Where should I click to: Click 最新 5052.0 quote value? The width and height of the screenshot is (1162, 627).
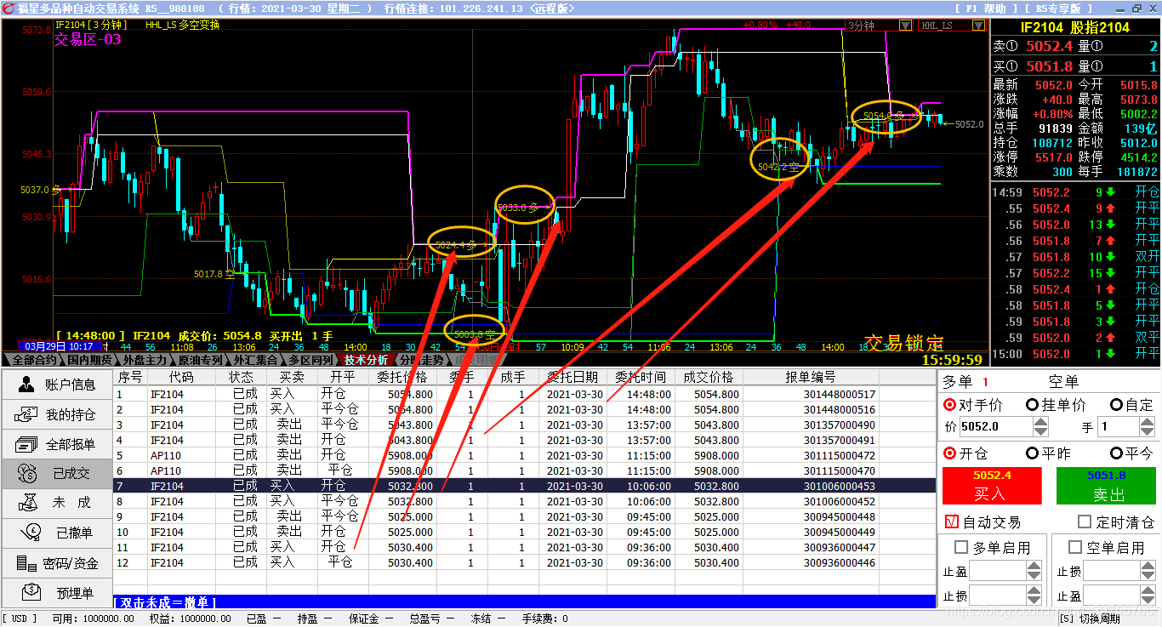click(x=1053, y=85)
